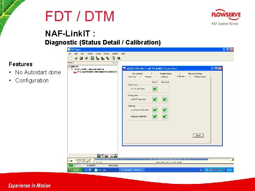Click the Document Microsoft taskbar button
This screenshot has width=255, height=191.
(132, 170)
